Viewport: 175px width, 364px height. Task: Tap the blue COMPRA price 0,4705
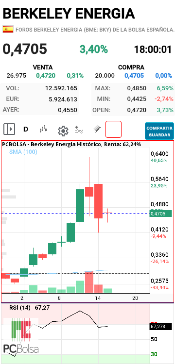pyautogui.click(x=134, y=75)
